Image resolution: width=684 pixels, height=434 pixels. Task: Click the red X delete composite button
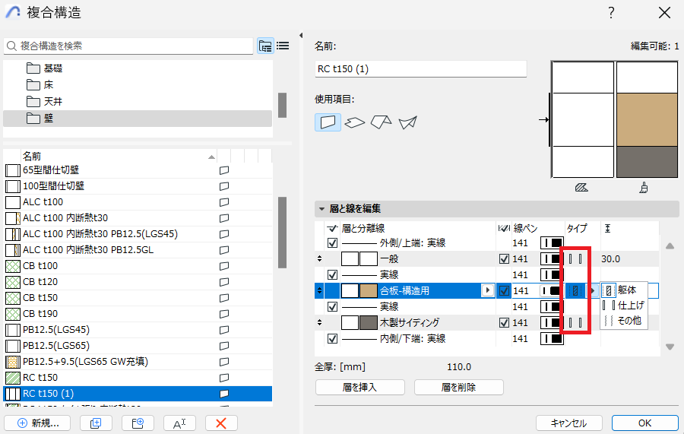click(221, 423)
